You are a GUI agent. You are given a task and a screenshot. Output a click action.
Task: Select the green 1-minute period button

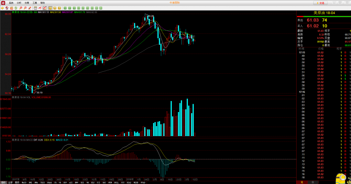pos(65,8)
